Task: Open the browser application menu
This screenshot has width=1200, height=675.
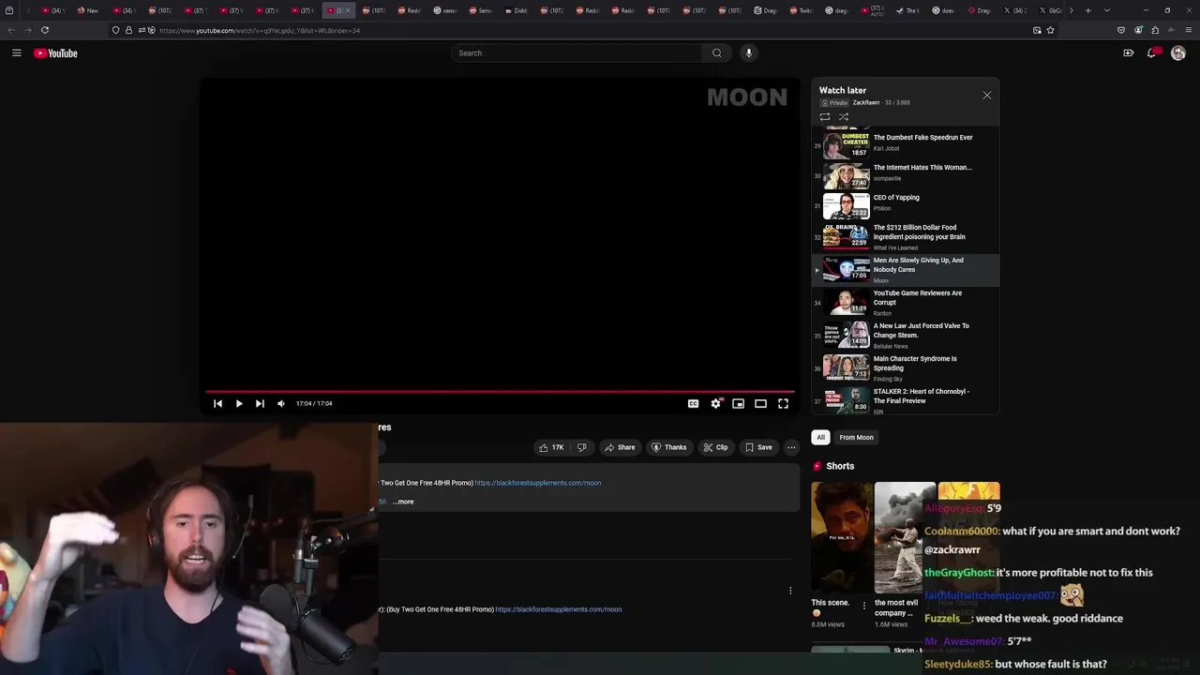Action: point(1189,30)
